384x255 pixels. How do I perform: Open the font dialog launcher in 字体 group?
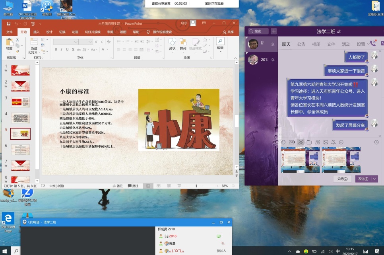(x=112, y=58)
